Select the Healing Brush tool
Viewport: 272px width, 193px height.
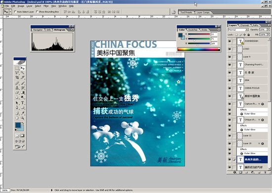tap(17, 83)
